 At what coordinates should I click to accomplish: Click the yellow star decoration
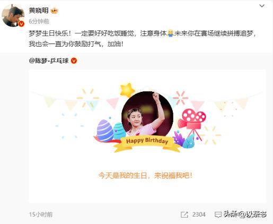(x=127, y=90)
